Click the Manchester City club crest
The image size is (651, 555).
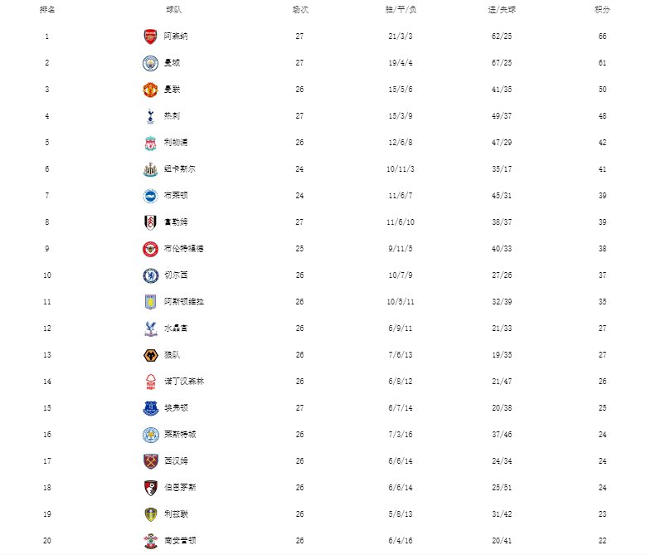click(150, 63)
